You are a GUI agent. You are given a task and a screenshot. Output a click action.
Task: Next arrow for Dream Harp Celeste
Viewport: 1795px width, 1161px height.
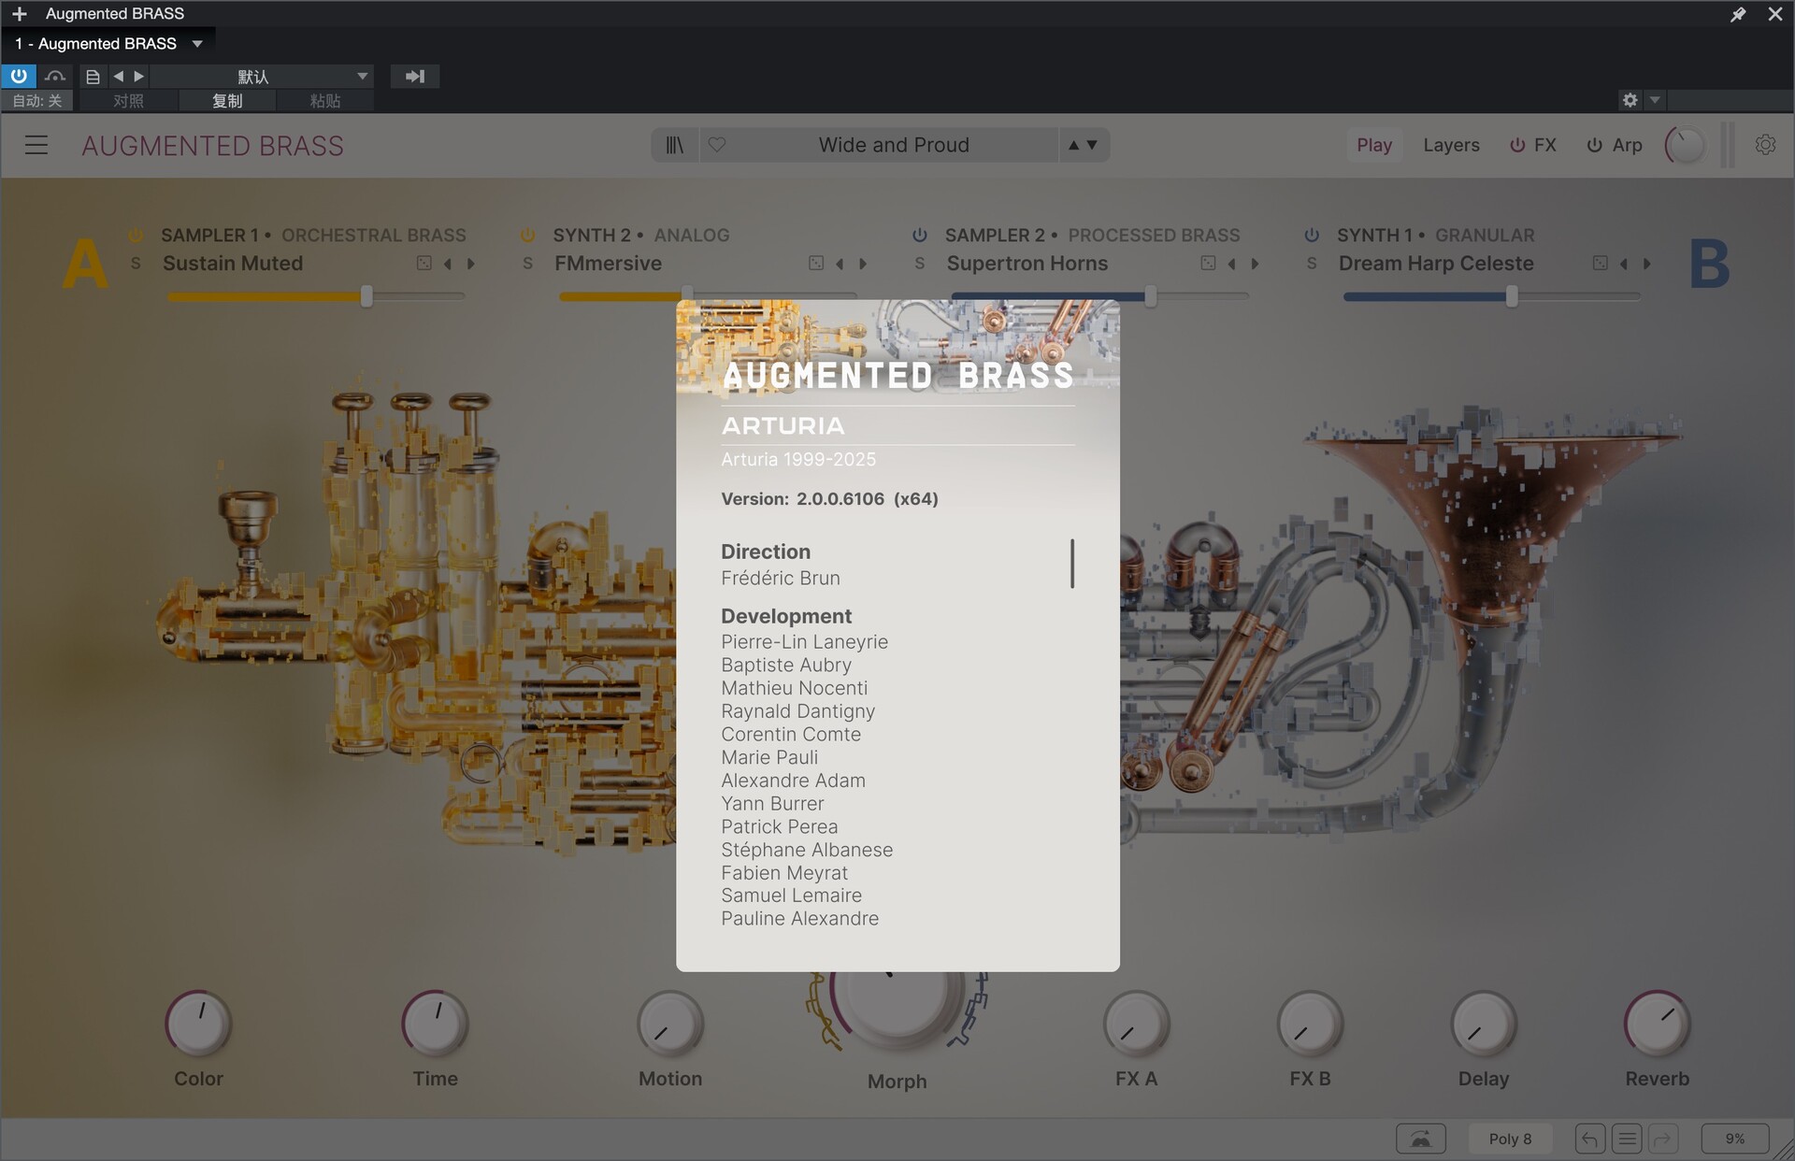click(1647, 264)
